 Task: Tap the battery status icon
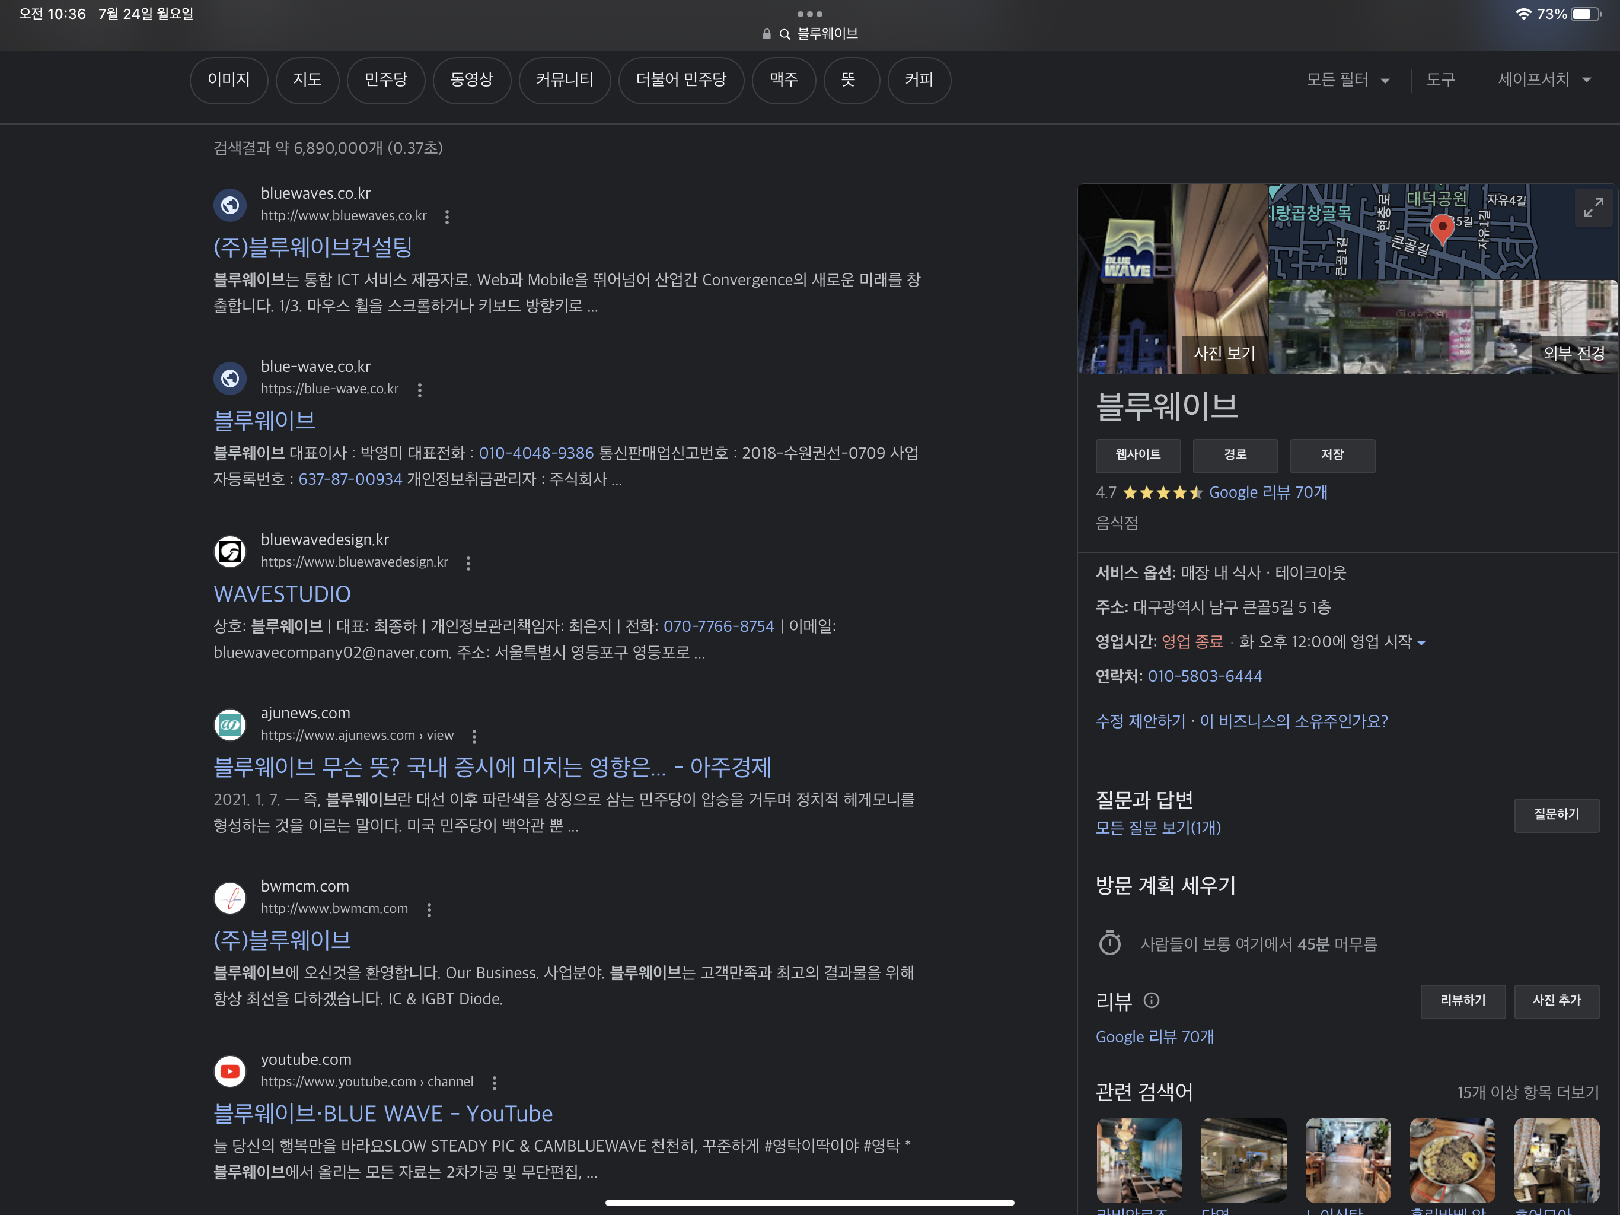(1586, 14)
